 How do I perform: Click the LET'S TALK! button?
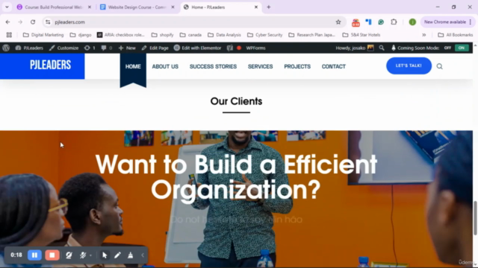pyautogui.click(x=409, y=66)
